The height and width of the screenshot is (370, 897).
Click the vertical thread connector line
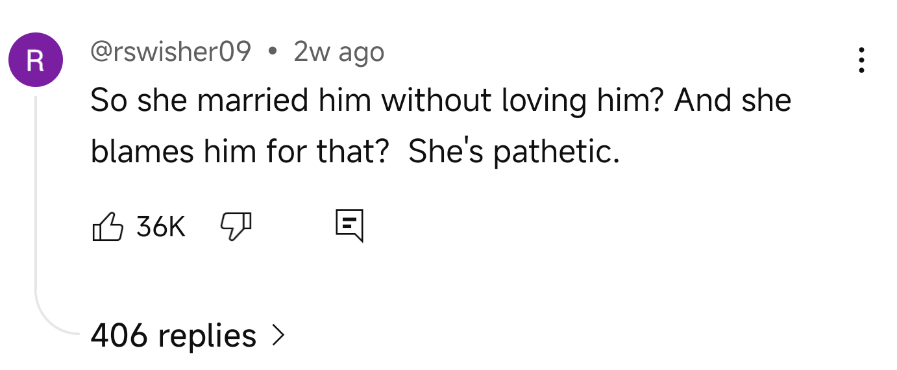point(36,195)
